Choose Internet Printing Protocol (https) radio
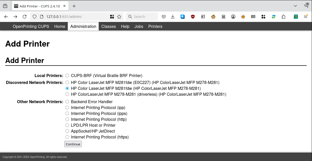Viewport: 312px width, 161px height. 67,137
